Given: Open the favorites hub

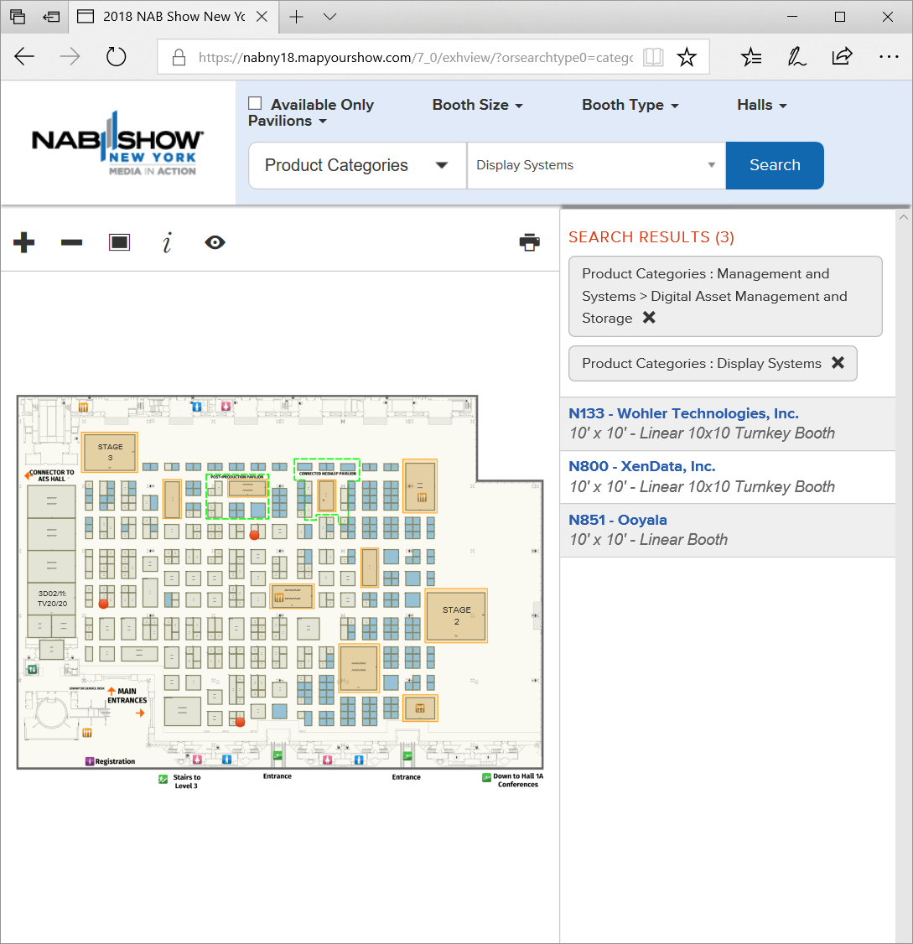Looking at the screenshot, I should click(751, 57).
